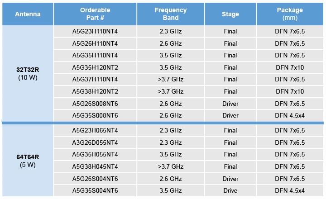Select the Package (mm) header cell
The height and width of the screenshot is (199, 326).
pos(290,14)
